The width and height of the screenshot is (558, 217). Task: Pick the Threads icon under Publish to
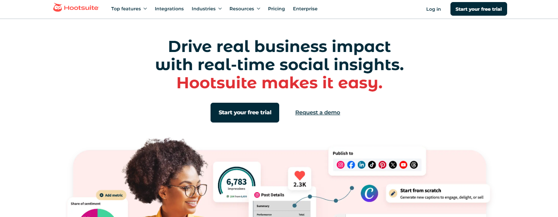tap(414, 165)
